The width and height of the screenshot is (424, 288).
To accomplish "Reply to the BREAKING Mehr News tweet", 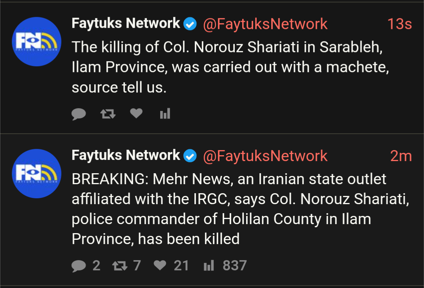I will 79,266.
